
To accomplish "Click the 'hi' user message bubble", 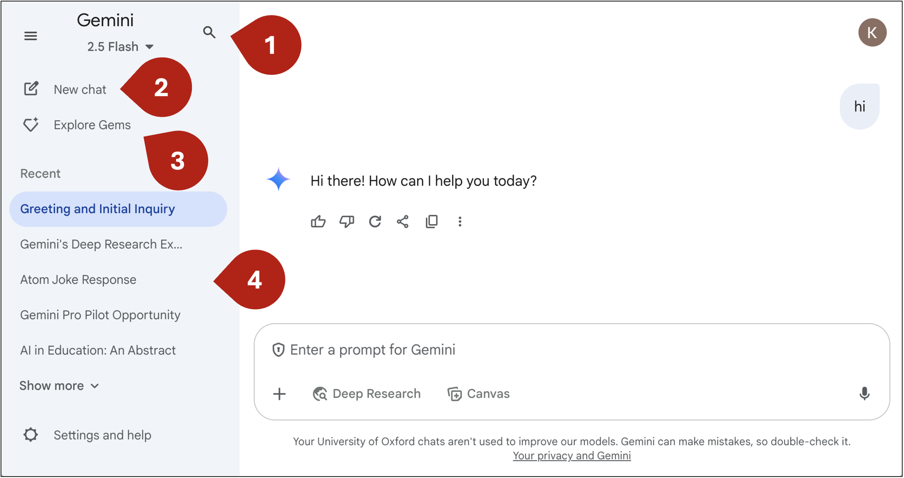I will tap(860, 106).
